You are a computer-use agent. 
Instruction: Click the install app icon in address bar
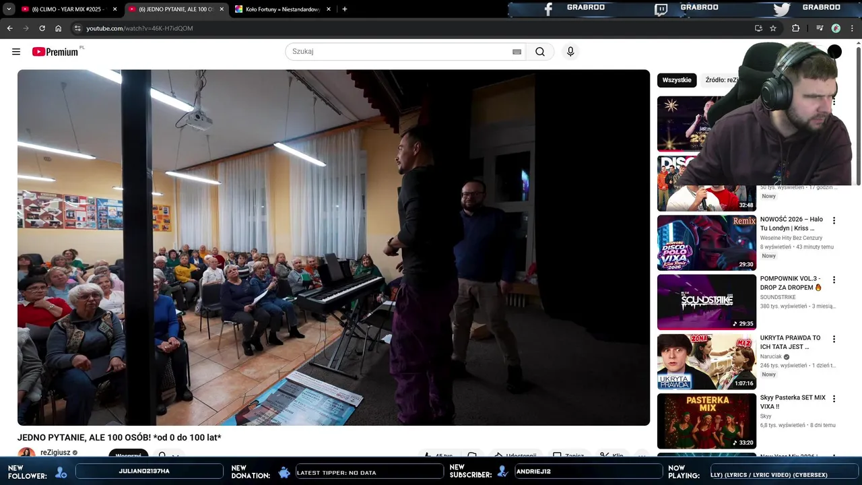pyautogui.click(x=758, y=28)
